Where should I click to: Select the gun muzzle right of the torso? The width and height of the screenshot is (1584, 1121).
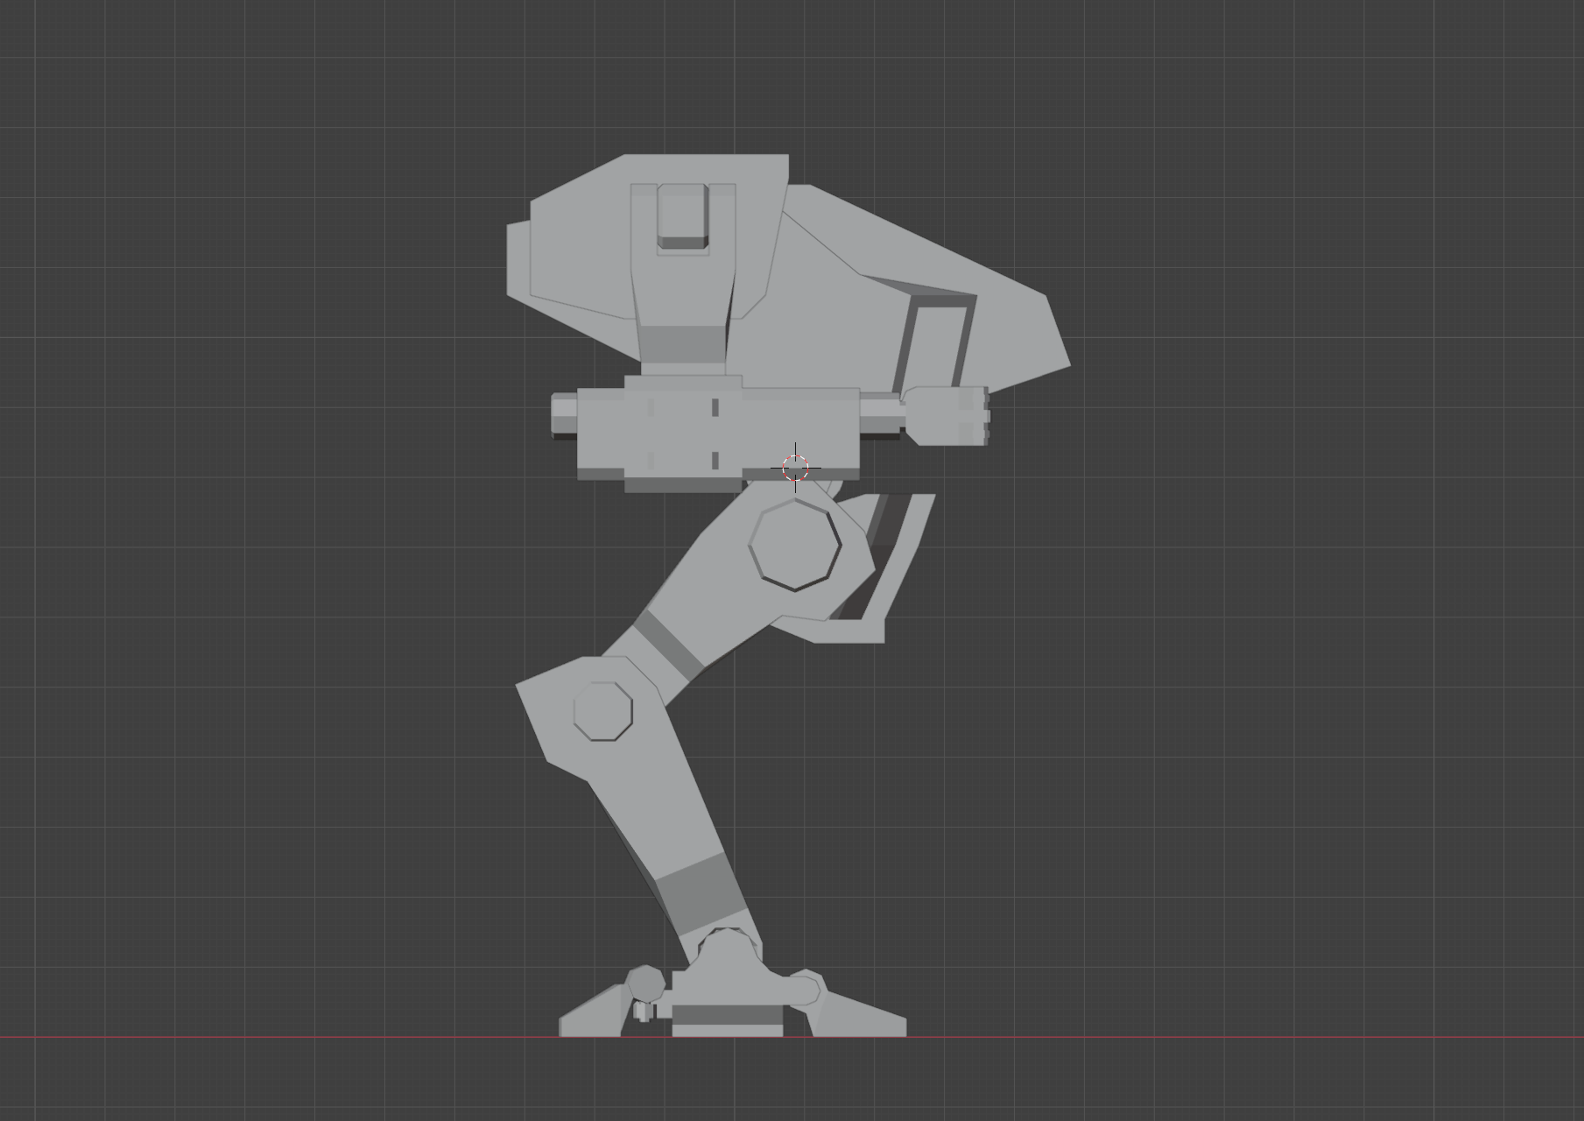(x=947, y=416)
